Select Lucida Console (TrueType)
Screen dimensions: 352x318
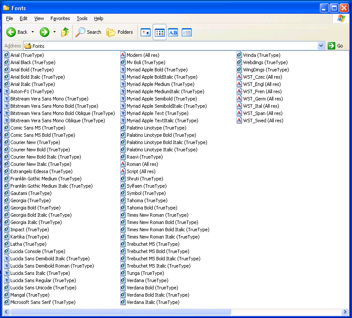tap(38, 251)
